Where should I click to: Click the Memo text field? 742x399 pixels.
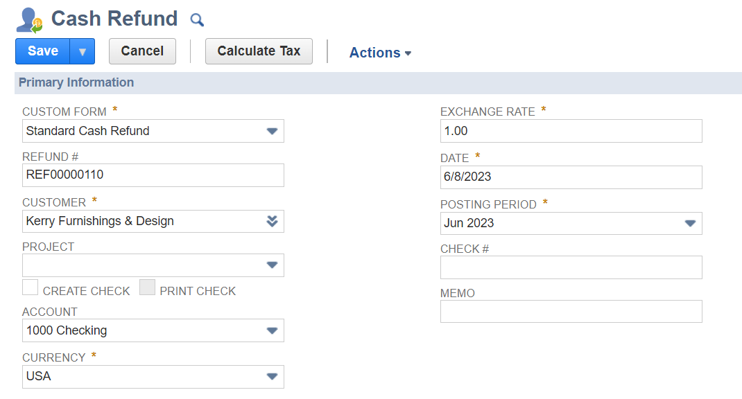(571, 311)
